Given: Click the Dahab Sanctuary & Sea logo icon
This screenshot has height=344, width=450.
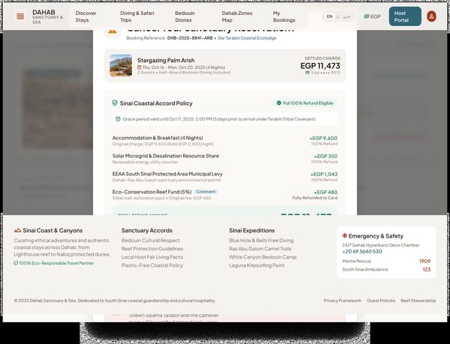Looking at the screenshot, I should (x=20, y=16).
